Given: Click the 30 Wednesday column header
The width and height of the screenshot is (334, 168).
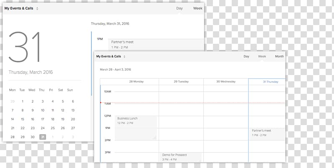Looking at the screenshot, I should click(x=226, y=82).
